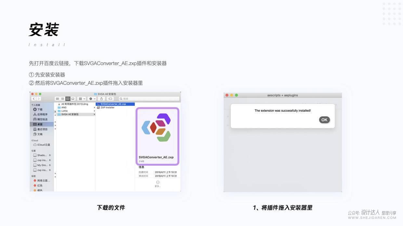Go back in the Finder window
This screenshot has height=226, width=403.
click(34, 99)
